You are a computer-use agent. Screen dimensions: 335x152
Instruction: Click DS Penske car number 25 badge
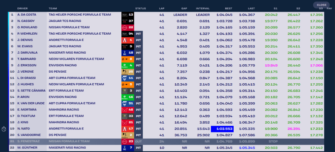(128, 72)
